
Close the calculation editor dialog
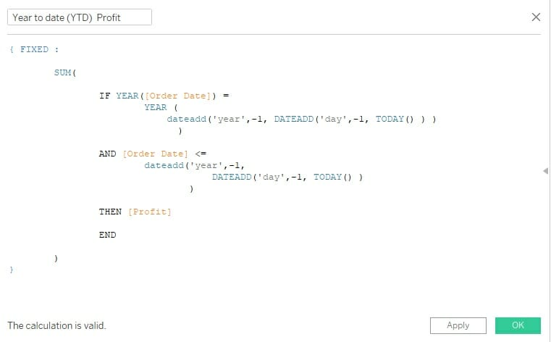point(536,17)
